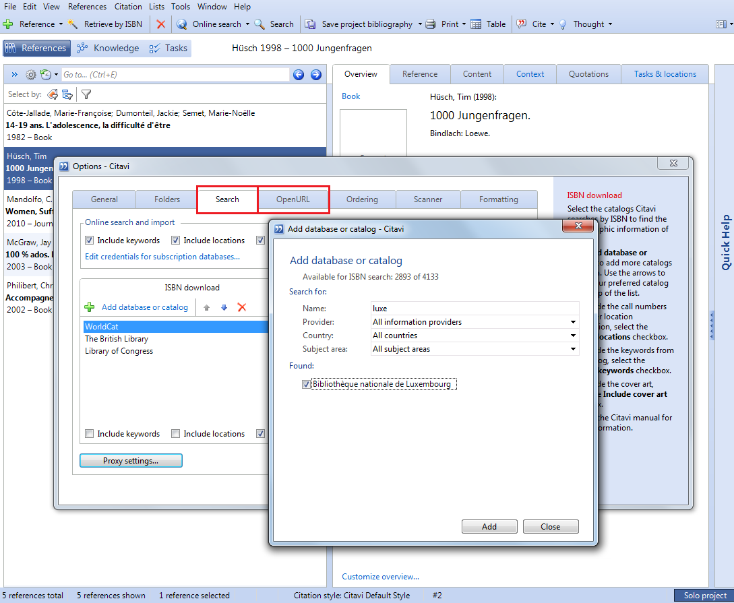The image size is (734, 603).
Task: Click Citation style: Citavi Default Style
Action: point(352,596)
